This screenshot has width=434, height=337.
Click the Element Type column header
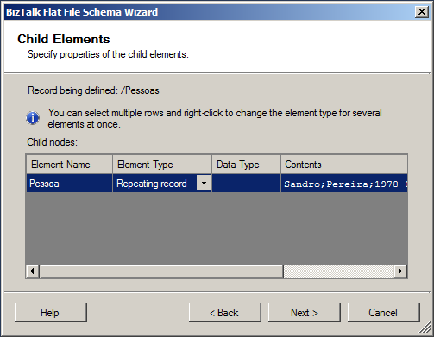(x=162, y=165)
